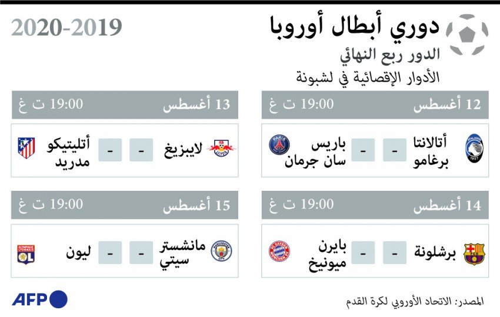Viewport: 500px width, 317px height.
Task: Click the score box beside Lyon's name
Action: coord(109,253)
